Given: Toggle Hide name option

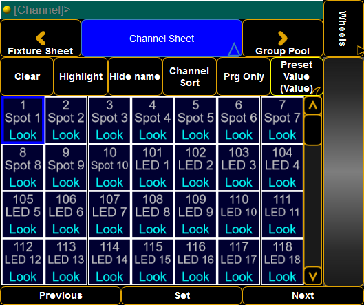Looking at the screenshot, I should tap(135, 76).
